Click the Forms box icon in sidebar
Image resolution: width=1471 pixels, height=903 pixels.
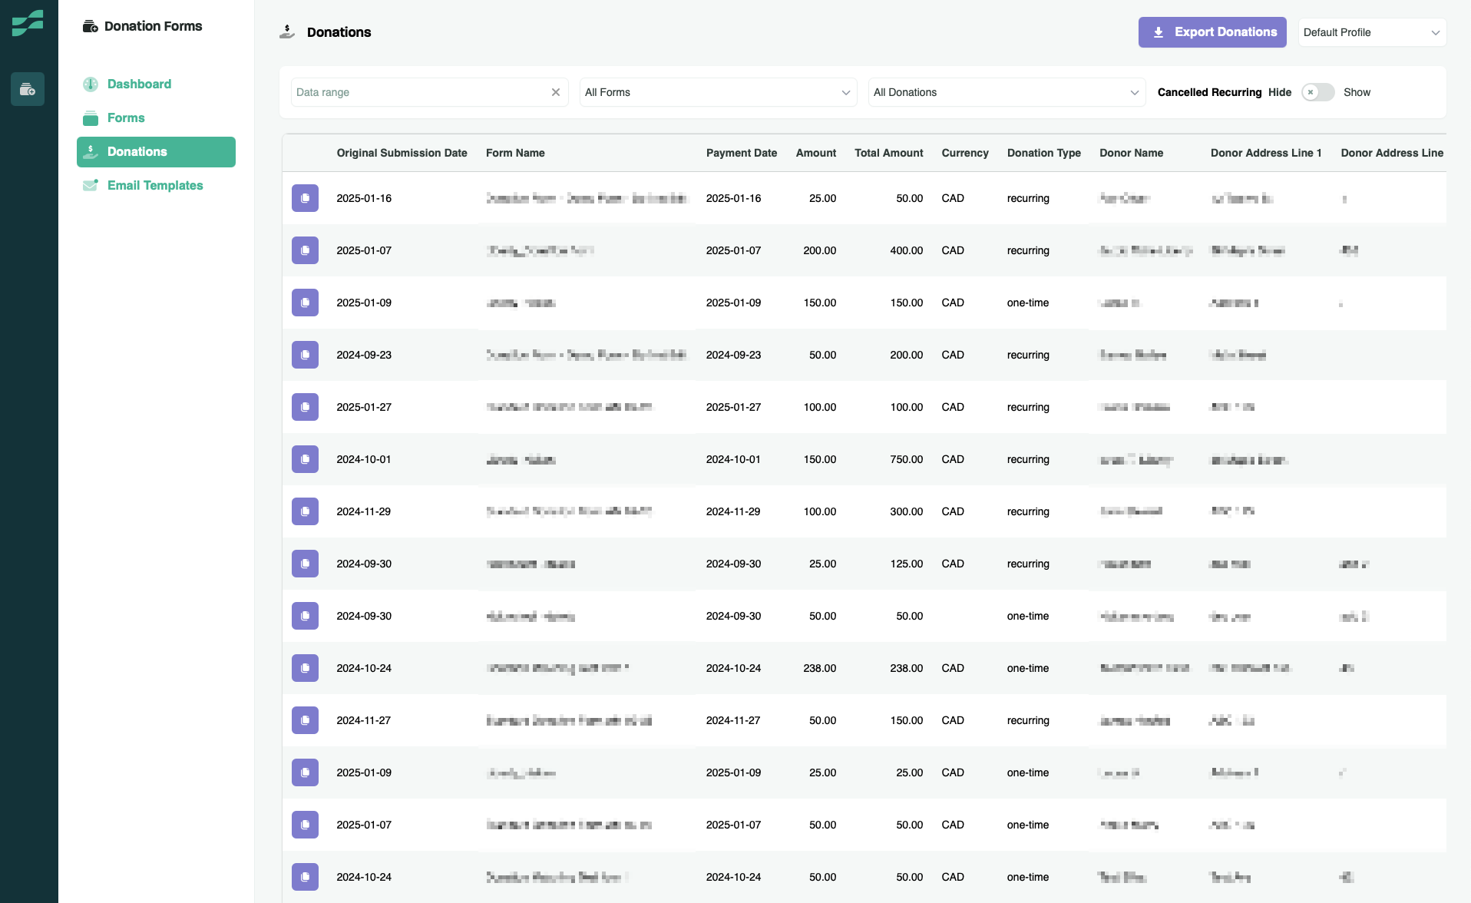coord(91,117)
